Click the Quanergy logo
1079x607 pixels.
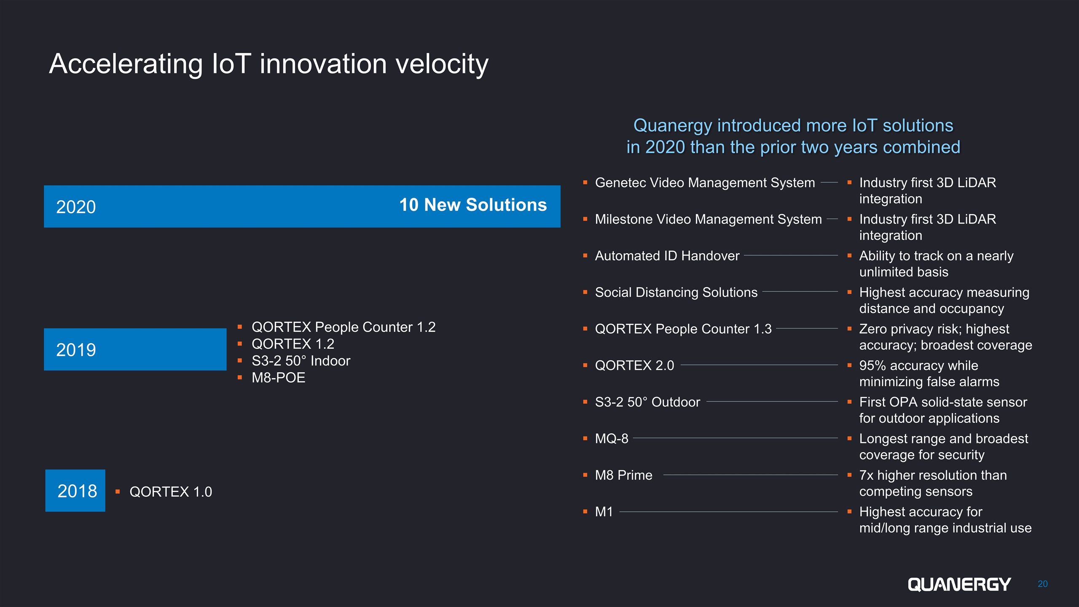point(959,584)
